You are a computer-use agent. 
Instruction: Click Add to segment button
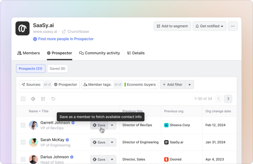[x=172, y=26]
